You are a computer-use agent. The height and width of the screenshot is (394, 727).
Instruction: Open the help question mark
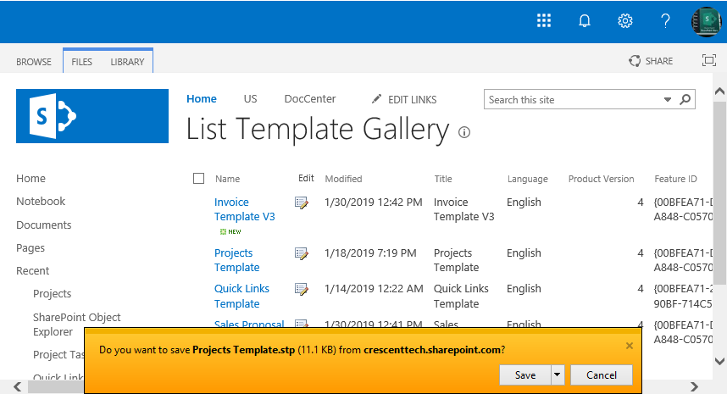point(665,21)
